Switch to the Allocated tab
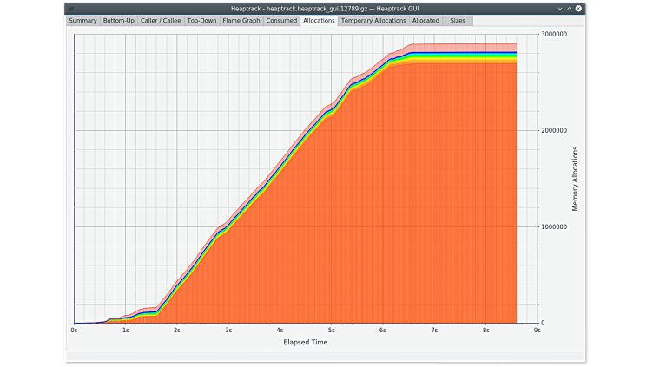Image resolution: width=653 pixels, height=367 pixels. (x=425, y=20)
